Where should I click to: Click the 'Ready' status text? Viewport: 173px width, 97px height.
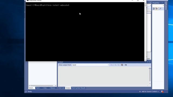tap(30, 92)
